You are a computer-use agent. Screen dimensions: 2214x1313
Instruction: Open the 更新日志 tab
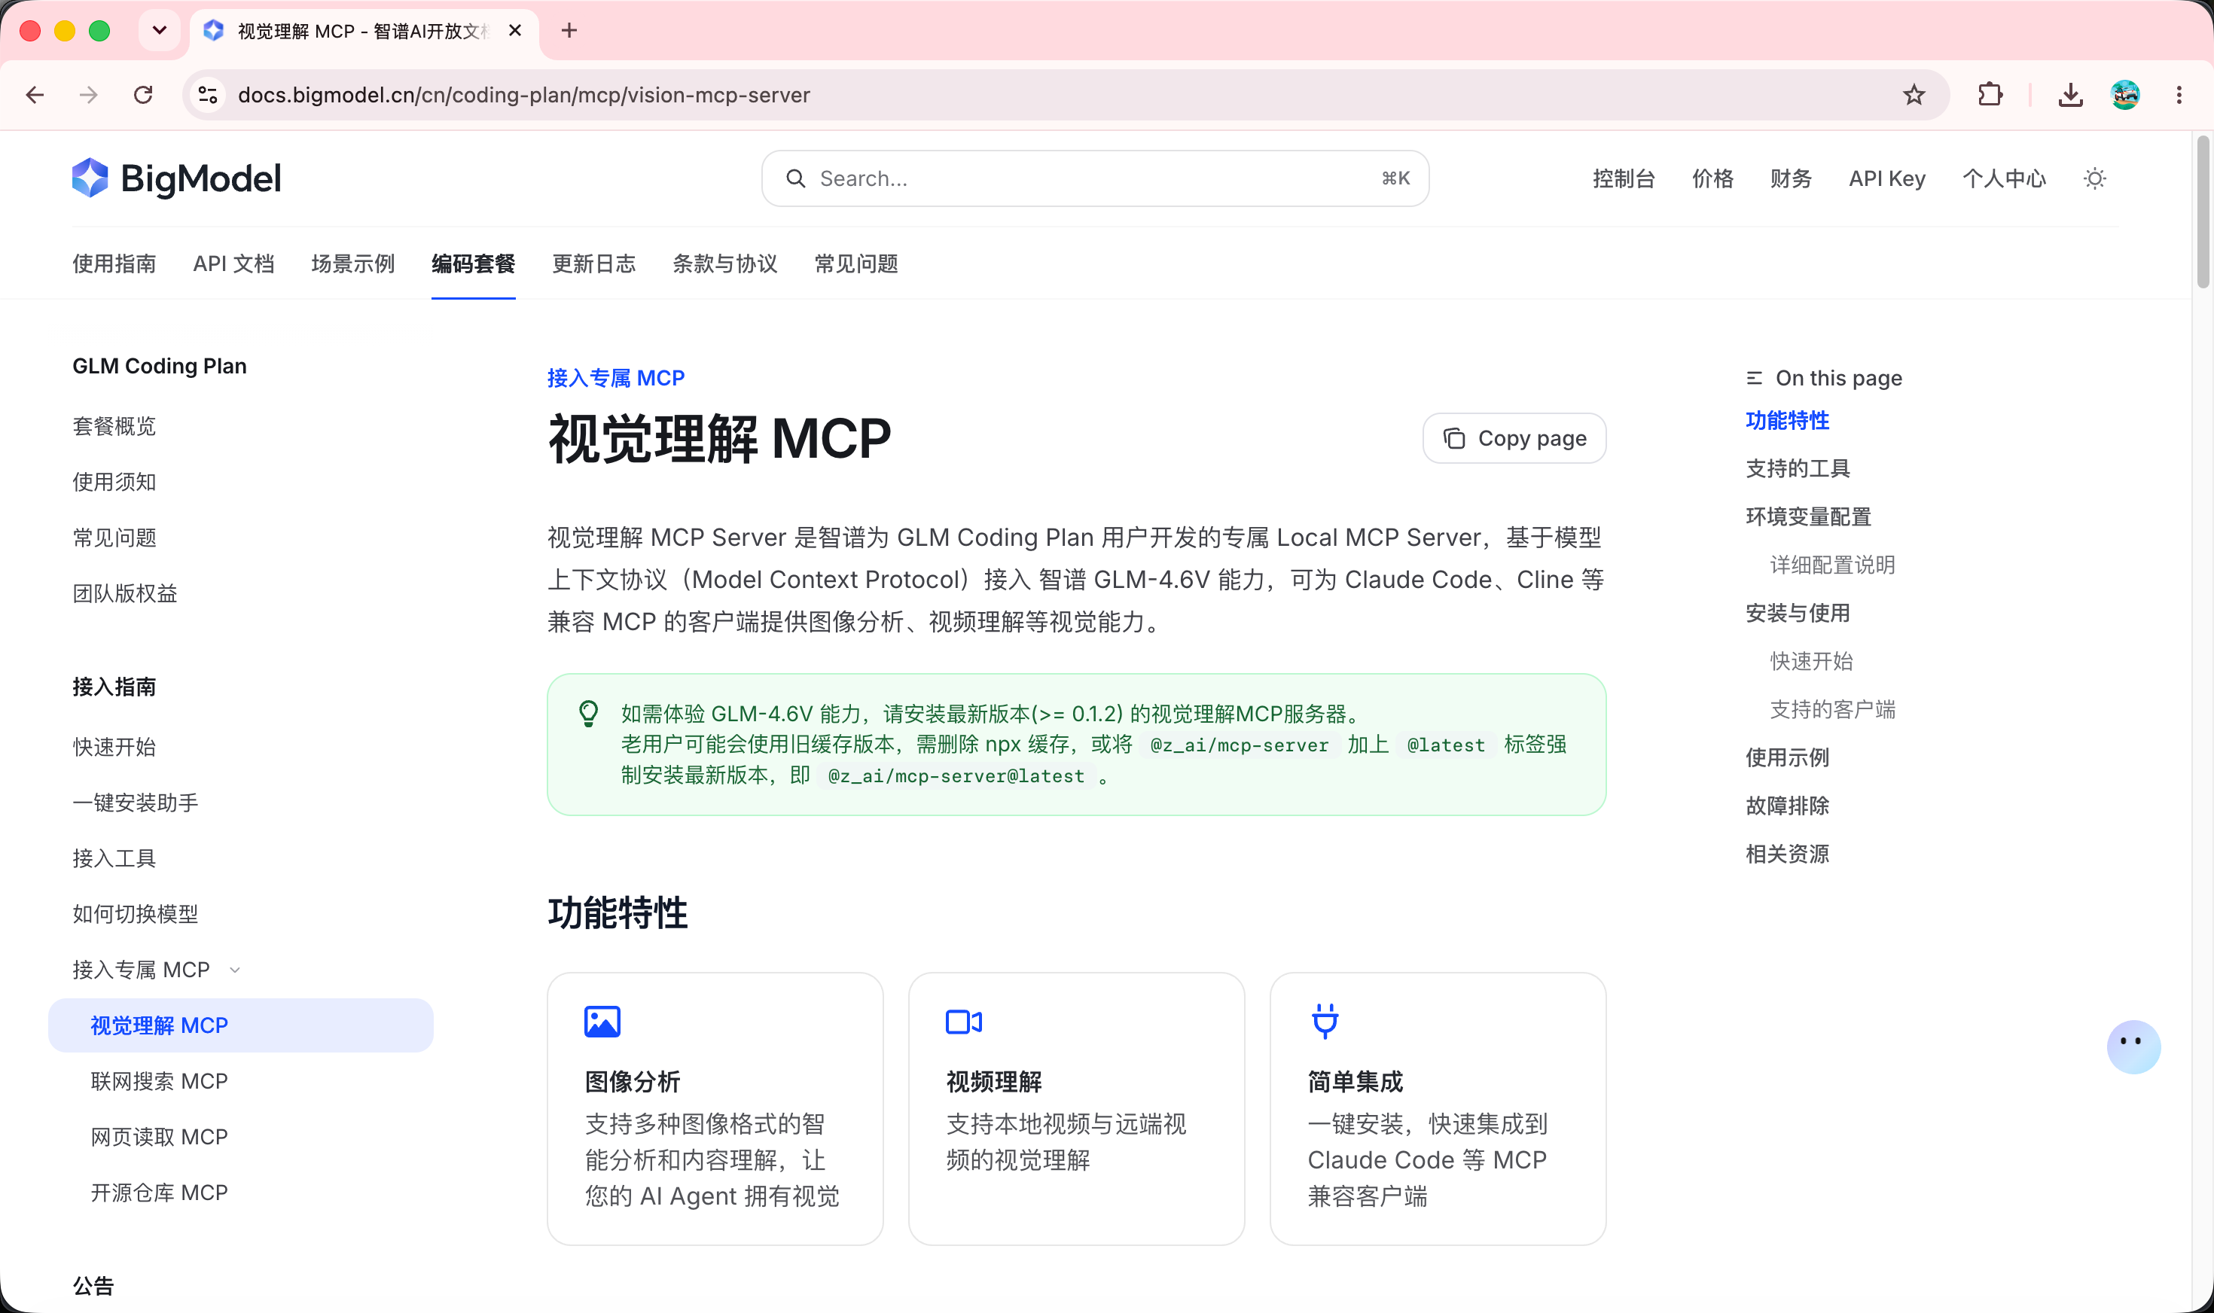(593, 264)
